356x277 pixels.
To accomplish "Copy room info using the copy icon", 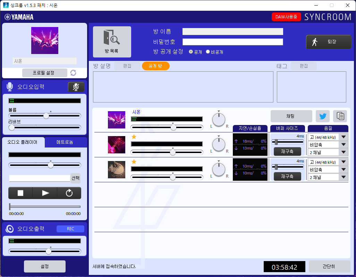I will point(340,116).
